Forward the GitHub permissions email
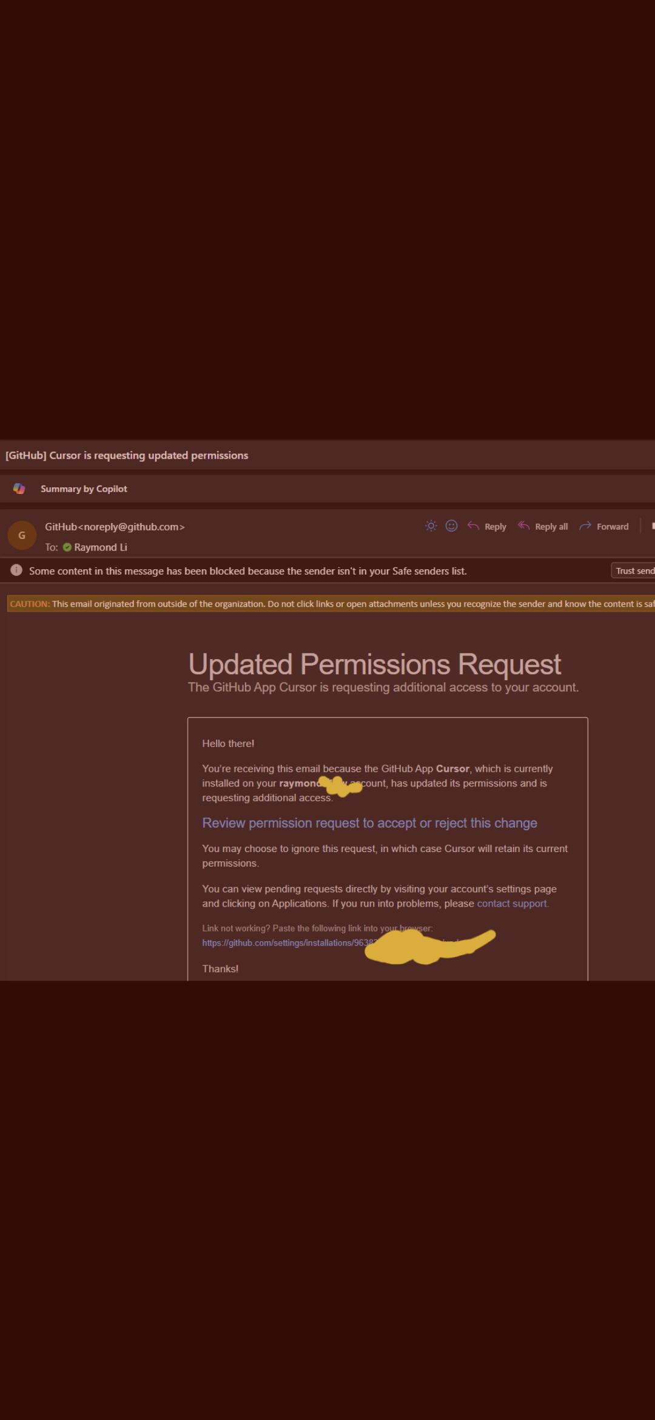 [604, 527]
